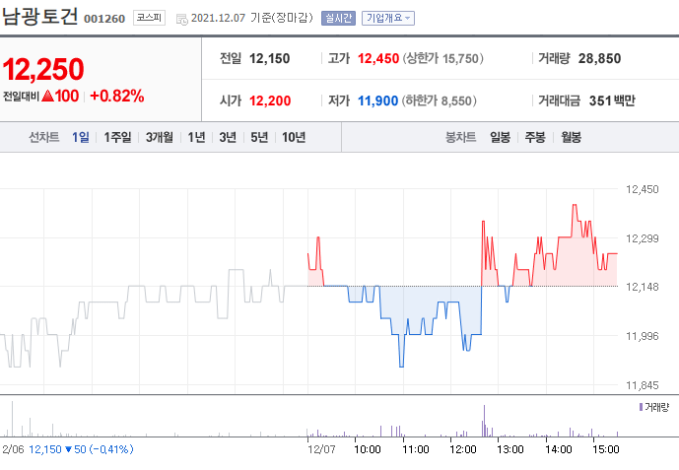
Task: Click stock code 001260
Action: coord(104,19)
